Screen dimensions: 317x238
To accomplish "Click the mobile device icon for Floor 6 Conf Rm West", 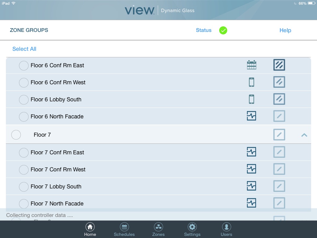I will 251,82.
